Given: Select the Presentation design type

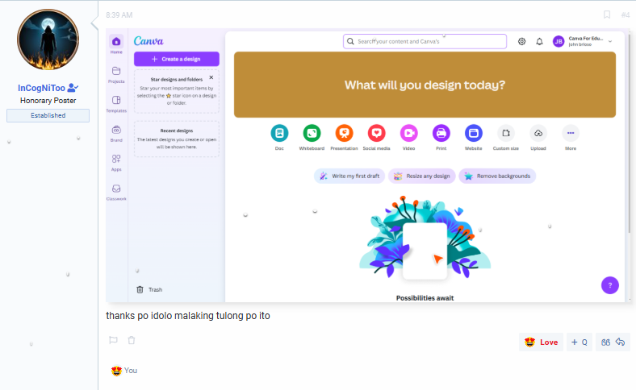Looking at the screenshot, I should pyautogui.click(x=344, y=137).
